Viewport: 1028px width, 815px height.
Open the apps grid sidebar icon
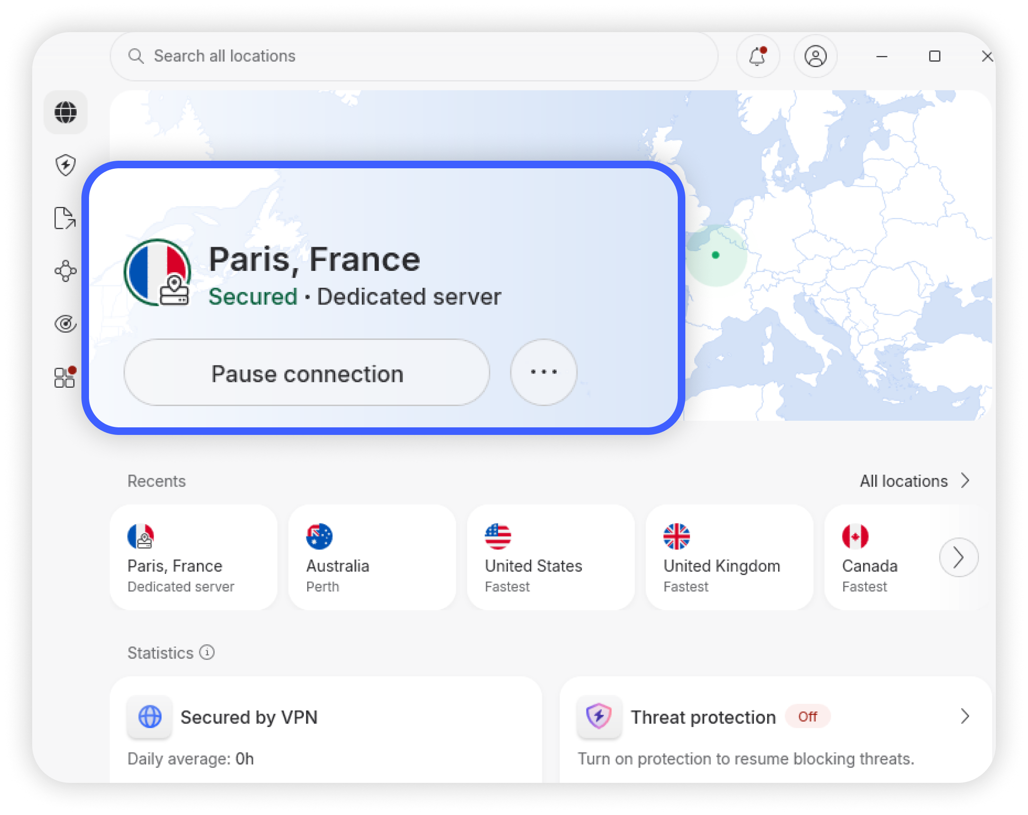tap(65, 377)
